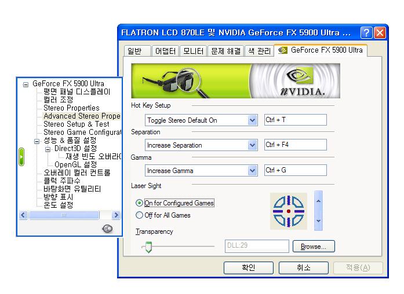Image resolution: width=404 pixels, height=294 pixels.
Task: Click the Transparency slider handle
Action: pos(148,248)
